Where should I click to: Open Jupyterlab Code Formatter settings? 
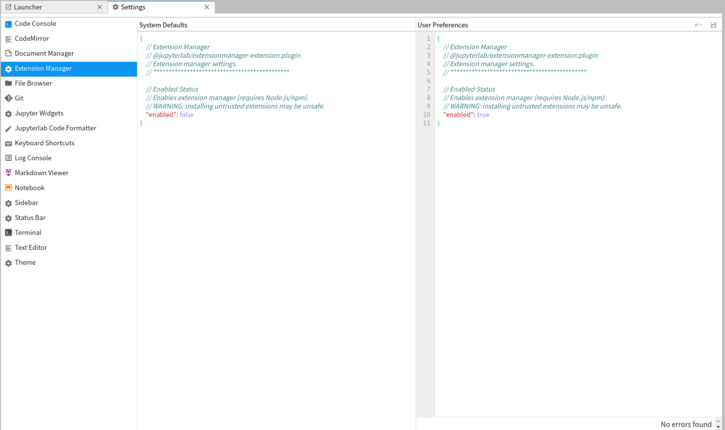coord(69,128)
